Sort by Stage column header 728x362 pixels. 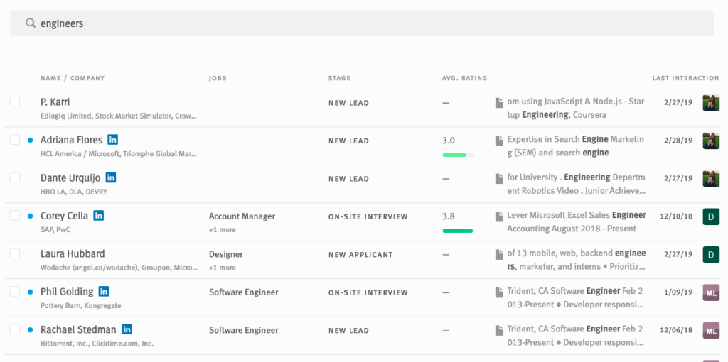point(339,78)
